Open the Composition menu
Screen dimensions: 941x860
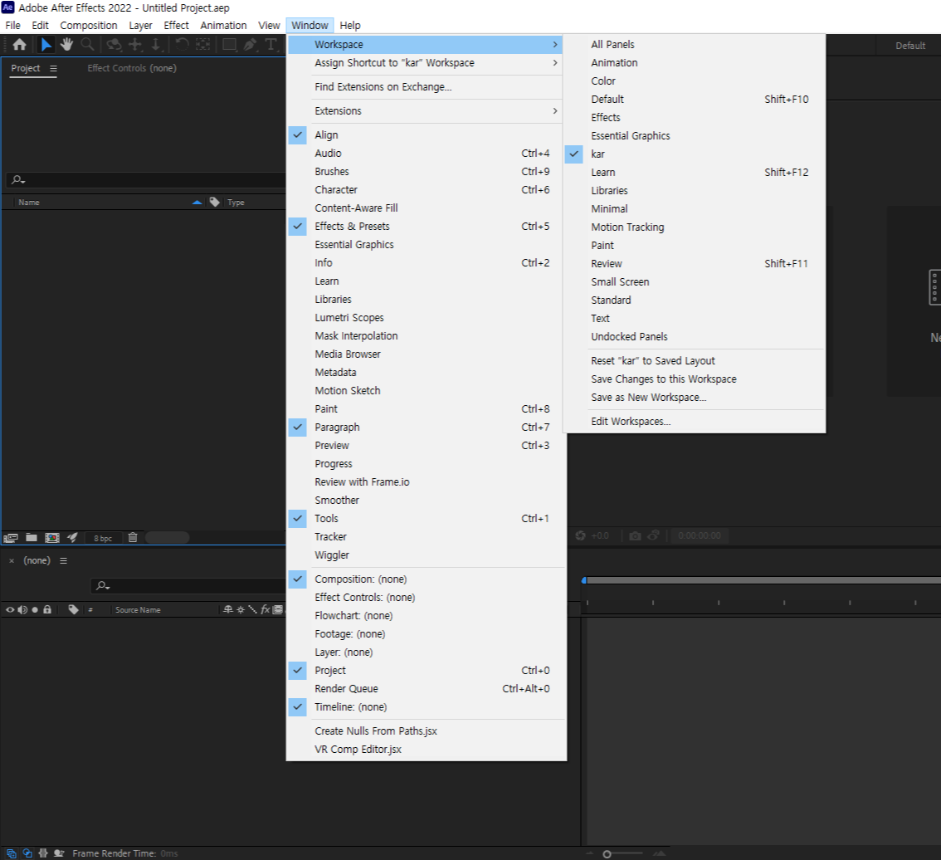(88, 25)
